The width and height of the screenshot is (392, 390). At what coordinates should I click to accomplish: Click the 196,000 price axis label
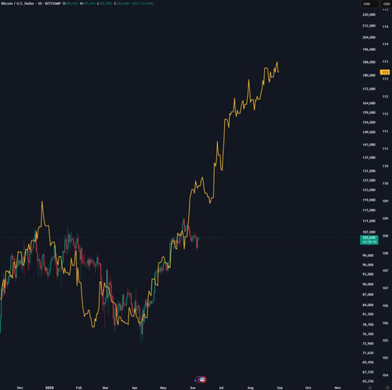(x=368, y=49)
